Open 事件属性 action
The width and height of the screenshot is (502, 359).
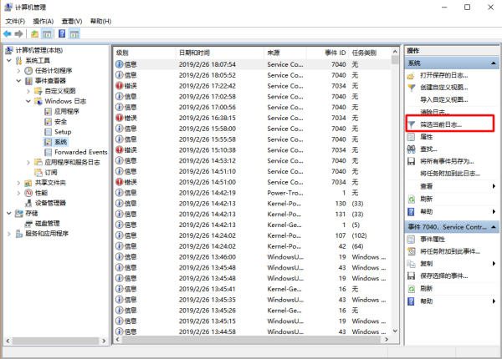(433, 240)
